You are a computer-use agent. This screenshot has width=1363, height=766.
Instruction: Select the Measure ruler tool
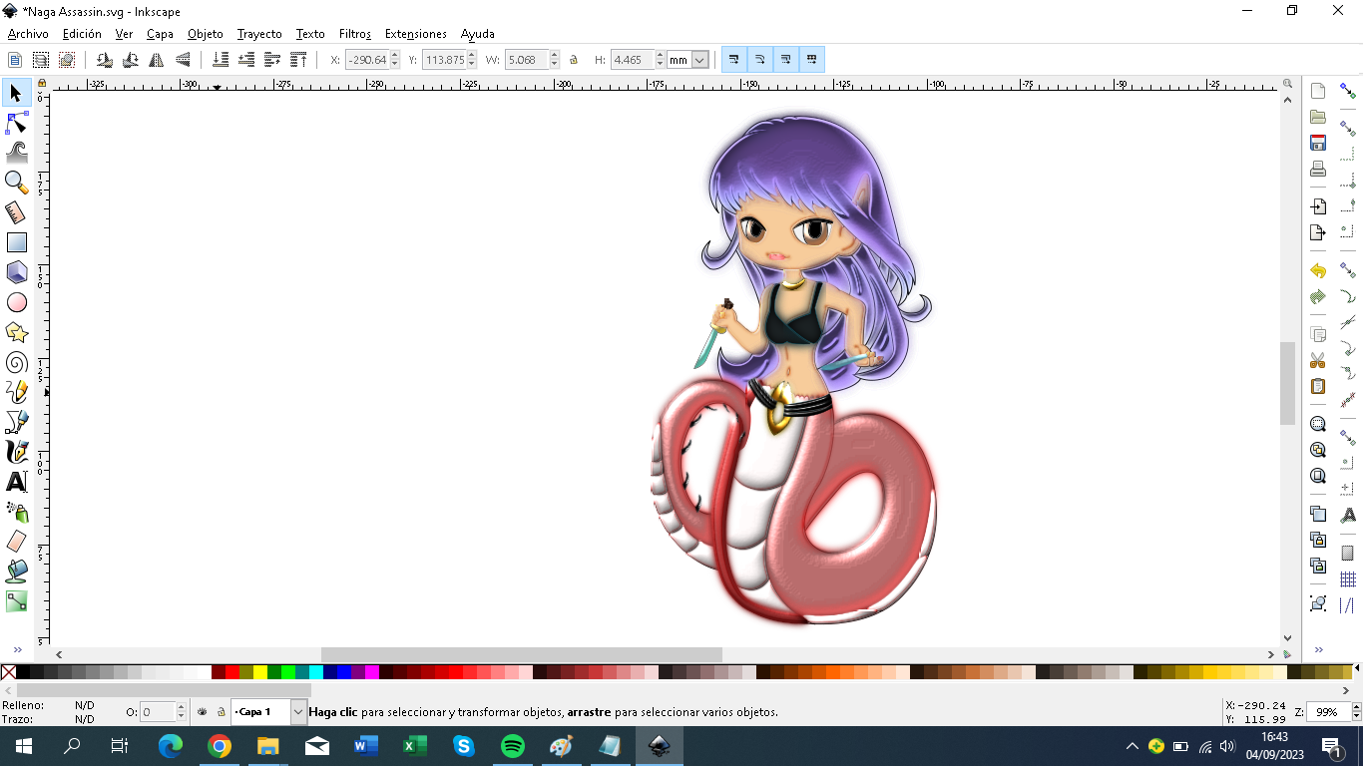(16, 212)
